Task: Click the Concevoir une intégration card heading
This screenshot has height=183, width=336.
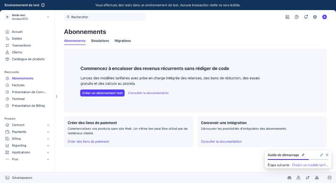Action: coord(224,123)
